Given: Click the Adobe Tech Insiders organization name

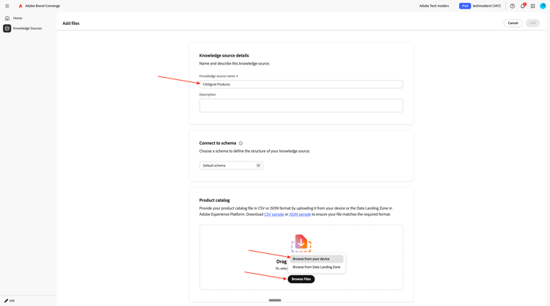Looking at the screenshot, I should click(x=434, y=6).
